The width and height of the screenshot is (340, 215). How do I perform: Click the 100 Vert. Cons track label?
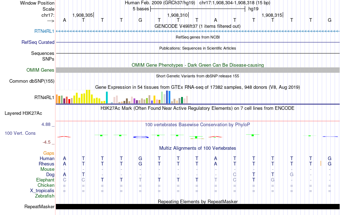(x=20, y=133)
